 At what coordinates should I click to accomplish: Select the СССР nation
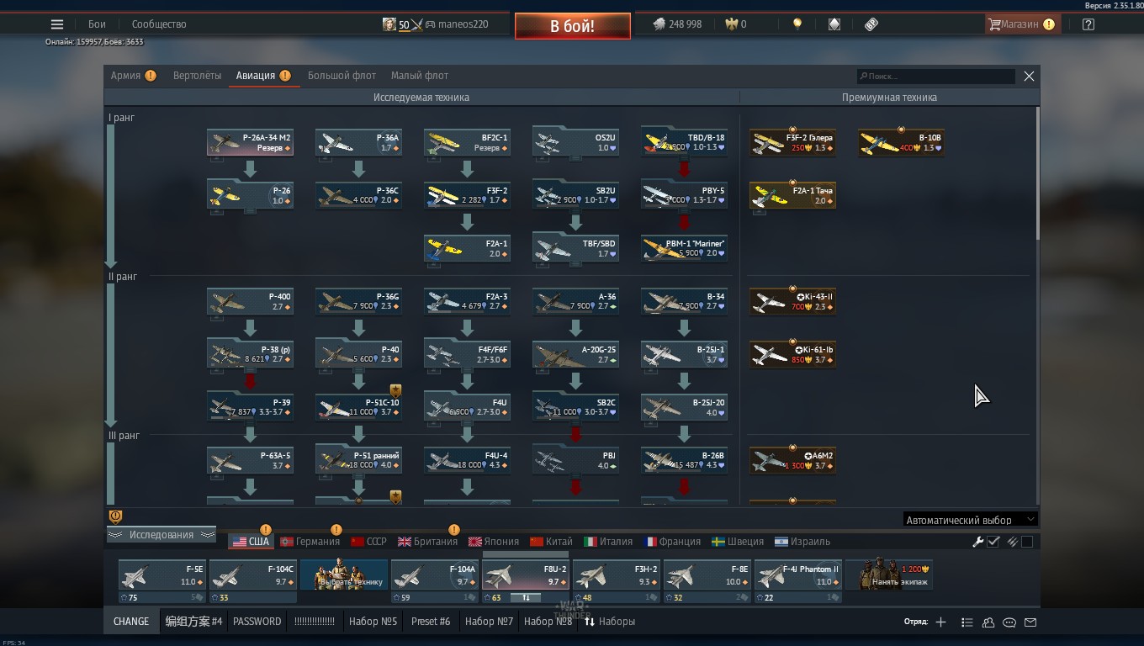[x=368, y=542]
